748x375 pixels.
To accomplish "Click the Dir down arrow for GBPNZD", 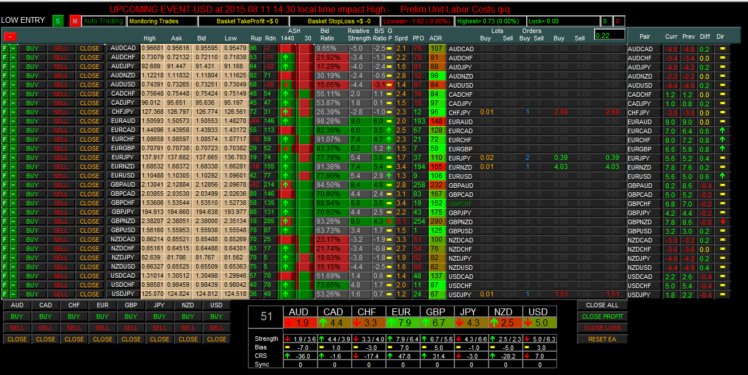I will [x=722, y=222].
